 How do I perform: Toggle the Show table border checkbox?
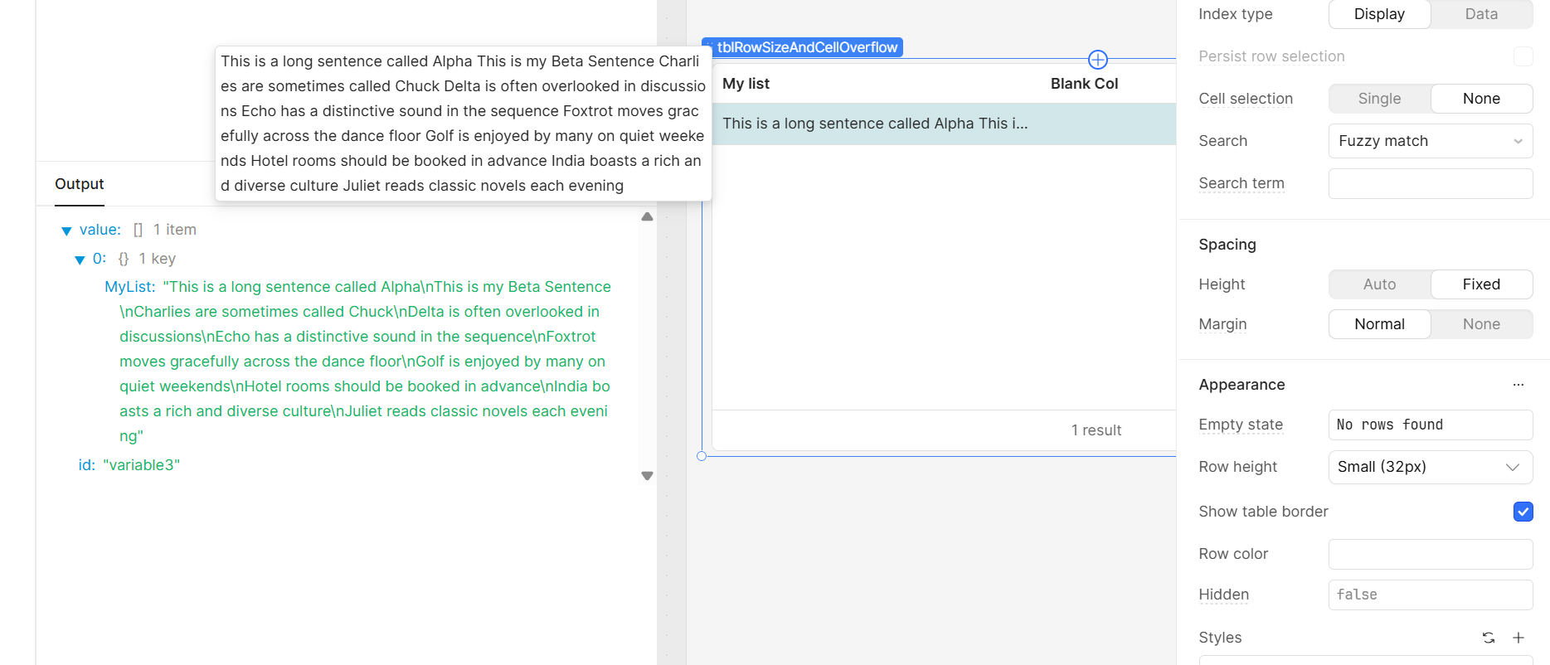(1523, 512)
